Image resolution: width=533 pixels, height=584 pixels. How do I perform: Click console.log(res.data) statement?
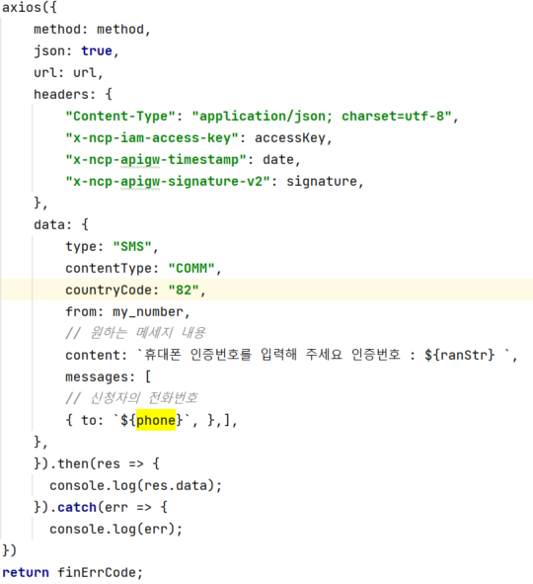pos(136,485)
